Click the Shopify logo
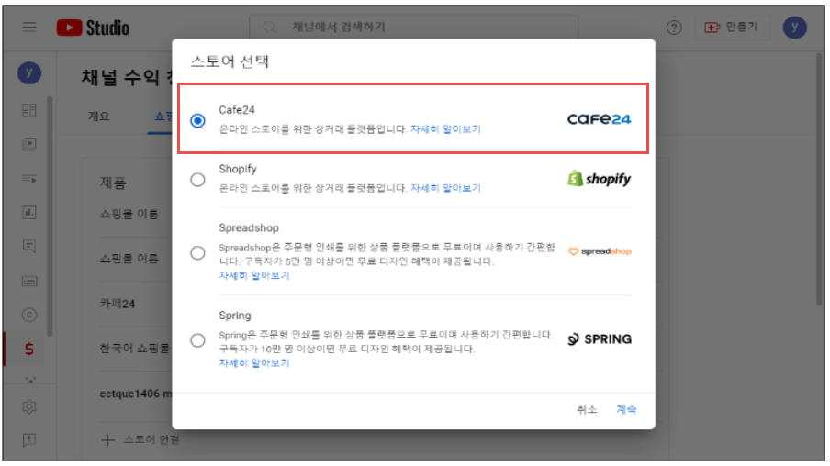 [x=600, y=179]
